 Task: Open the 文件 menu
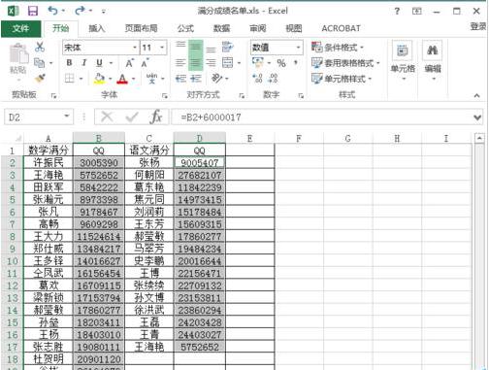[21, 29]
